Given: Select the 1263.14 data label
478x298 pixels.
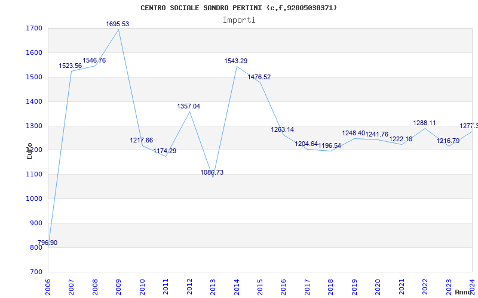Looking at the screenshot, I should (282, 129).
